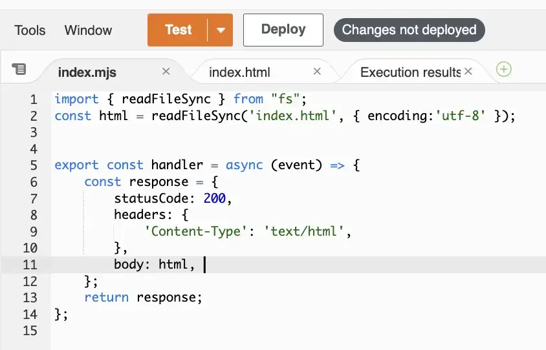Image resolution: width=546 pixels, height=350 pixels.
Task: Click the 'utf-8' encoding string
Action: (x=460, y=116)
